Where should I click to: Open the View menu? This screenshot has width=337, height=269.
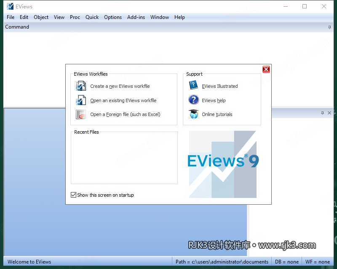59,17
